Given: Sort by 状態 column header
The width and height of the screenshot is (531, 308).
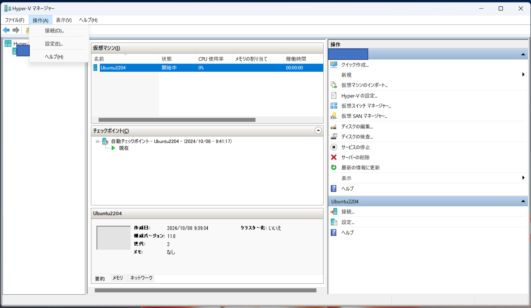Looking at the screenshot, I should pos(177,59).
